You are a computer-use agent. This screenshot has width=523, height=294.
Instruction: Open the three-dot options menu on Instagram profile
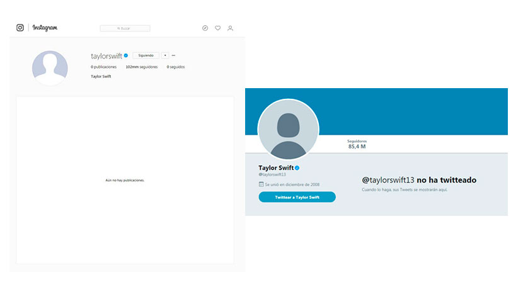point(173,55)
